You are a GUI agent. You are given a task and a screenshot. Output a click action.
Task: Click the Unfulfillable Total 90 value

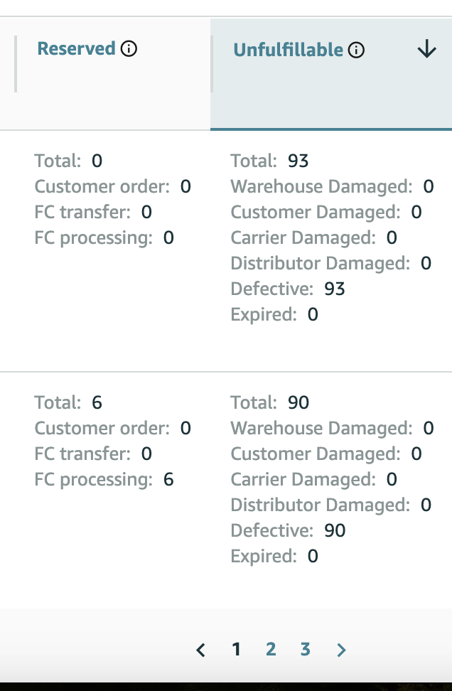click(298, 402)
